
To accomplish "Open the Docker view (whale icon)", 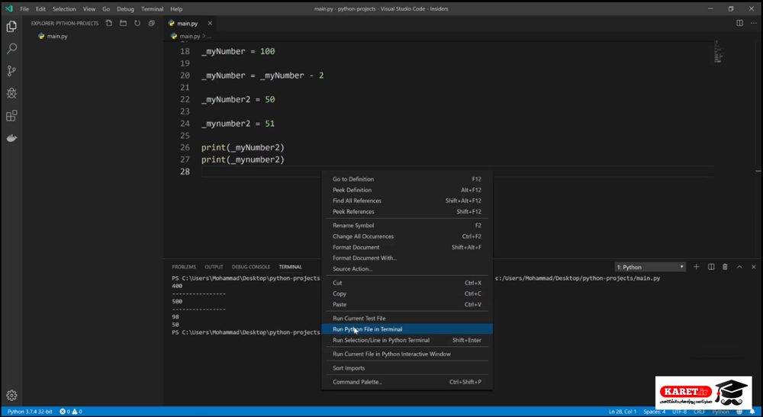I will pyautogui.click(x=11, y=139).
